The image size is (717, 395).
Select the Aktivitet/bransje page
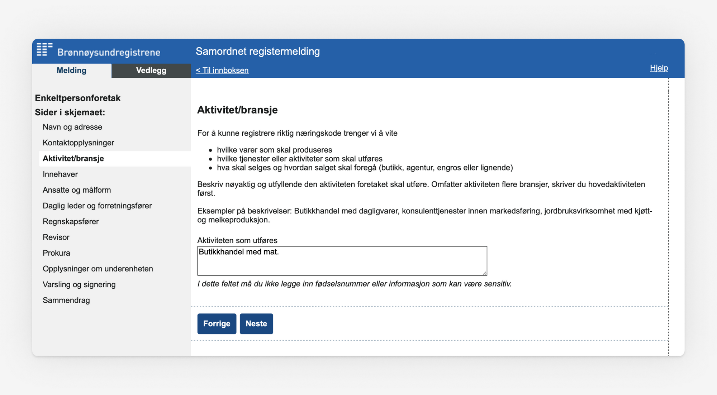(74, 158)
